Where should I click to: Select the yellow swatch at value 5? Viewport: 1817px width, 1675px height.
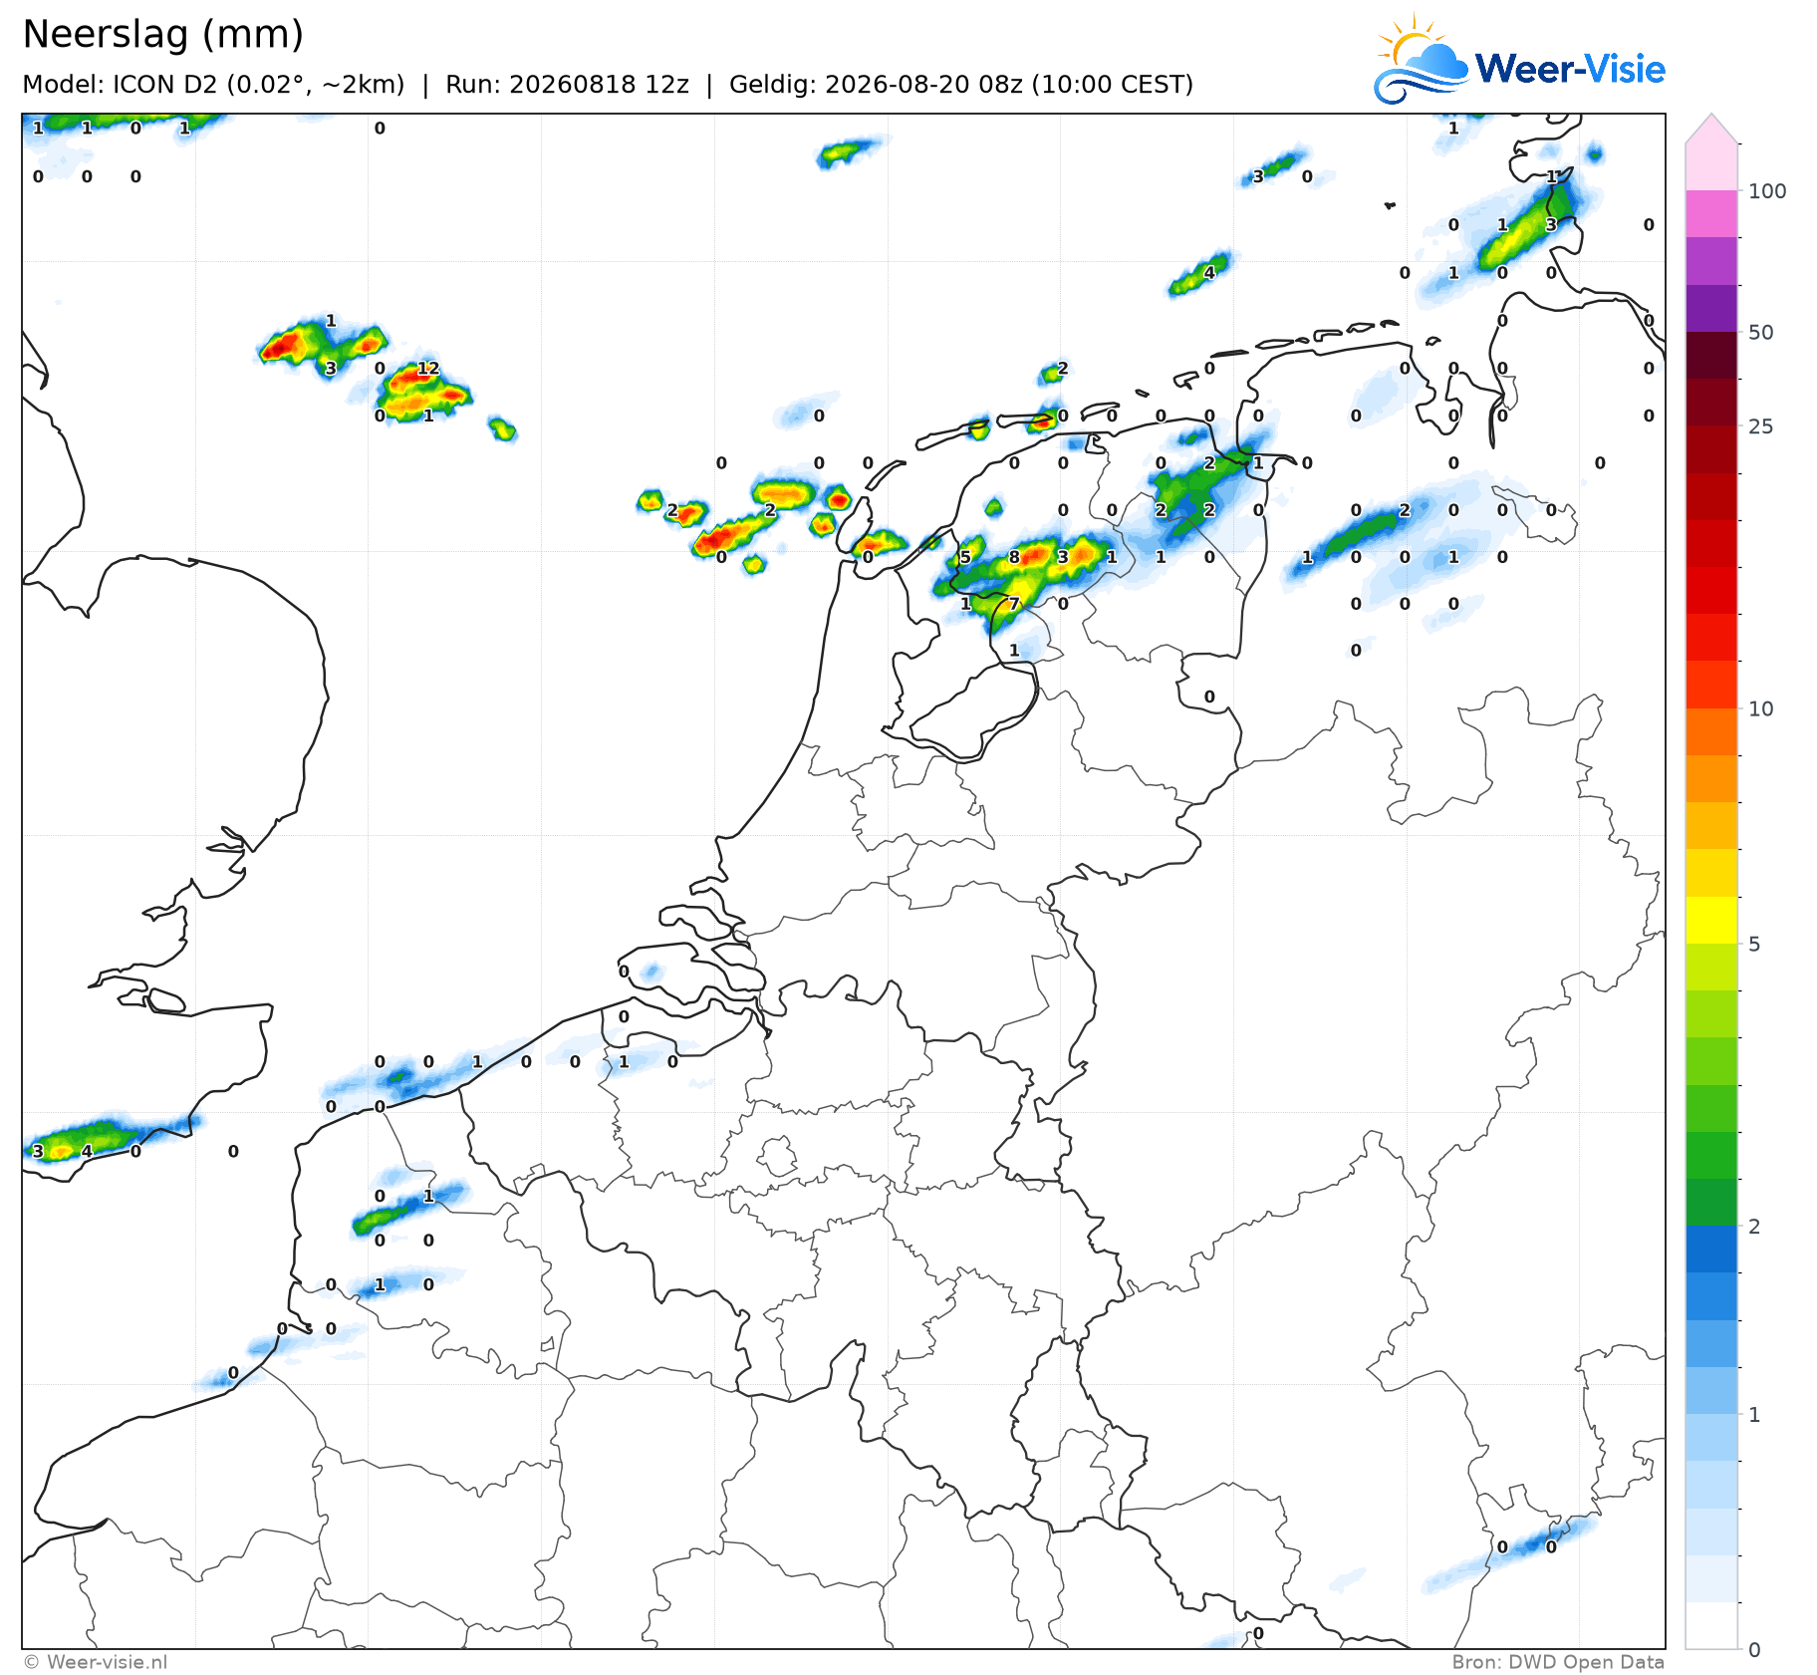pos(1711,921)
